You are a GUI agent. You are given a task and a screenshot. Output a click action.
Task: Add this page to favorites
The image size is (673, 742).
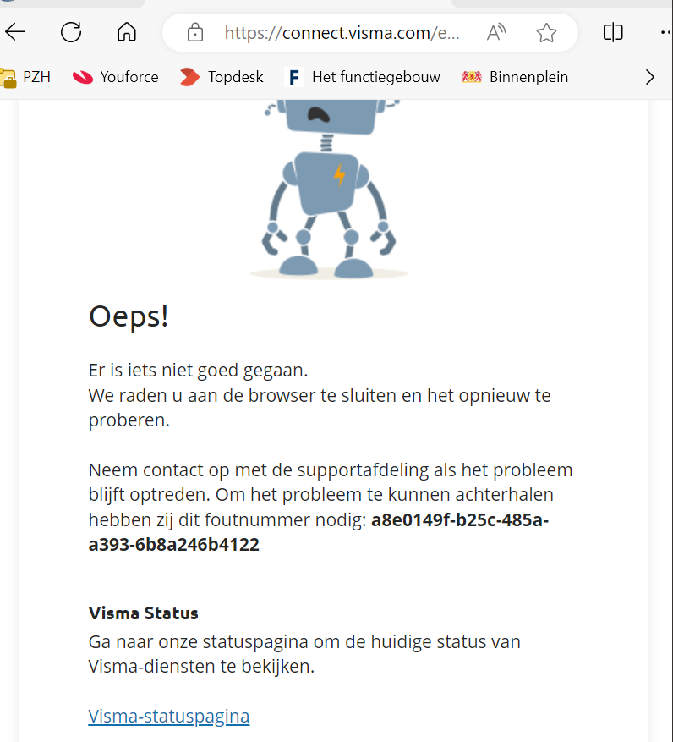click(x=546, y=33)
